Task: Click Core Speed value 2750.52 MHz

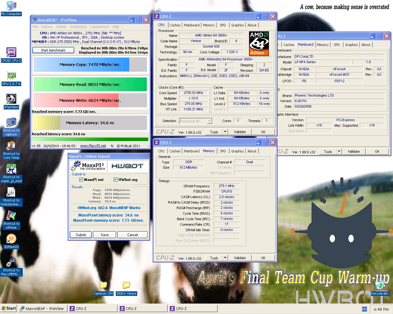Action: 193,93
